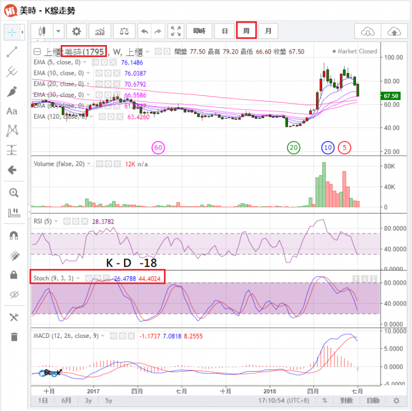Viewport: 412px width, 411px height.
Task: Set range to 3y
Action: pos(88,401)
